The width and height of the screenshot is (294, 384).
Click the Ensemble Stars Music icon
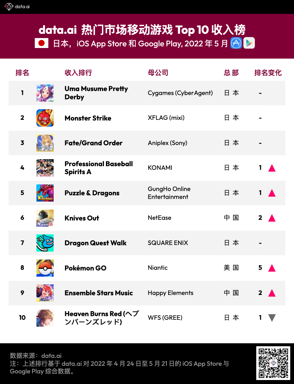(x=45, y=293)
